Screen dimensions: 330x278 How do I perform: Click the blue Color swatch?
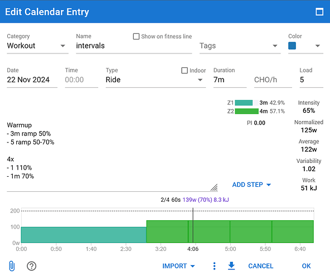(x=292, y=46)
